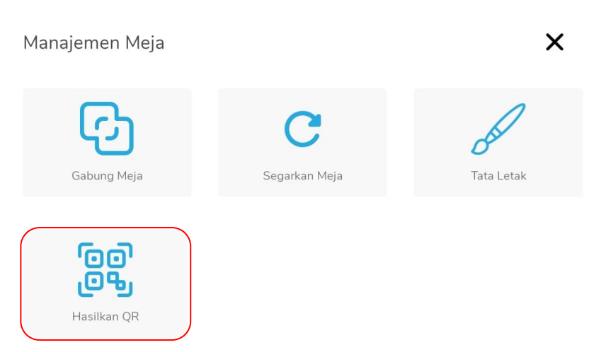Image resolution: width=589 pixels, height=352 pixels.
Task: Open the Gabung Meja tile
Action: tap(107, 143)
